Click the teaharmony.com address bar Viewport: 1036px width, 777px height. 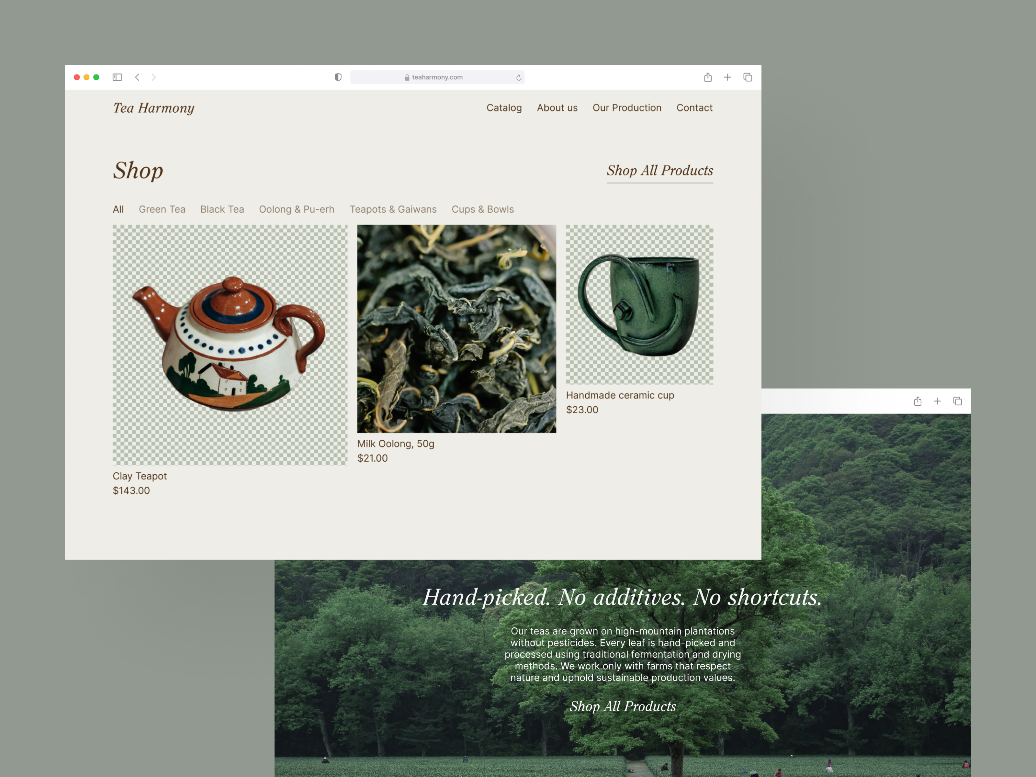tap(437, 77)
